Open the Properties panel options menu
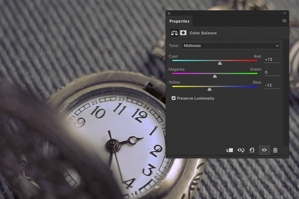This screenshot has height=199, width=299. pyautogui.click(x=284, y=21)
